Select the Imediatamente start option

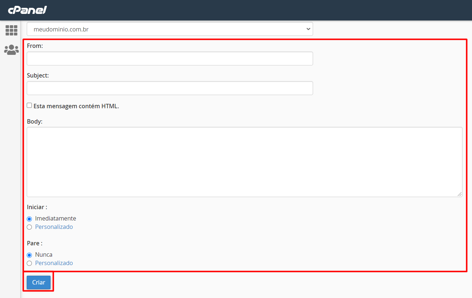(x=29, y=219)
